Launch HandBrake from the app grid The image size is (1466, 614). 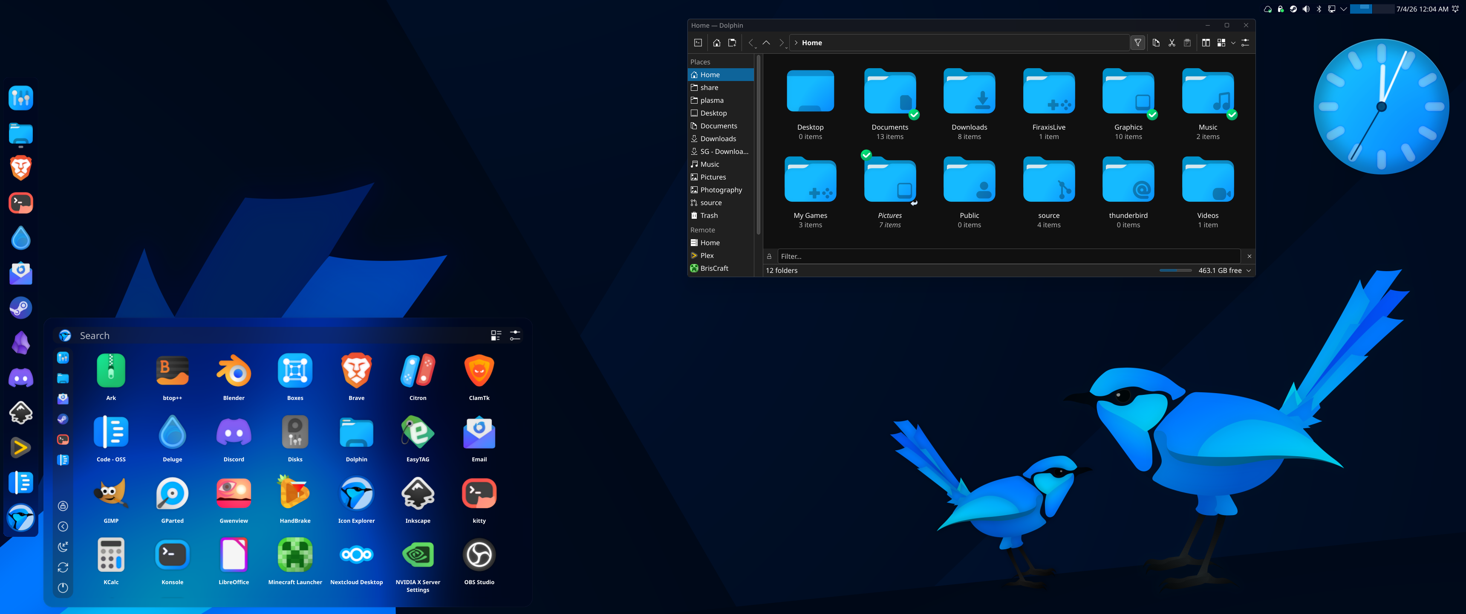click(295, 500)
